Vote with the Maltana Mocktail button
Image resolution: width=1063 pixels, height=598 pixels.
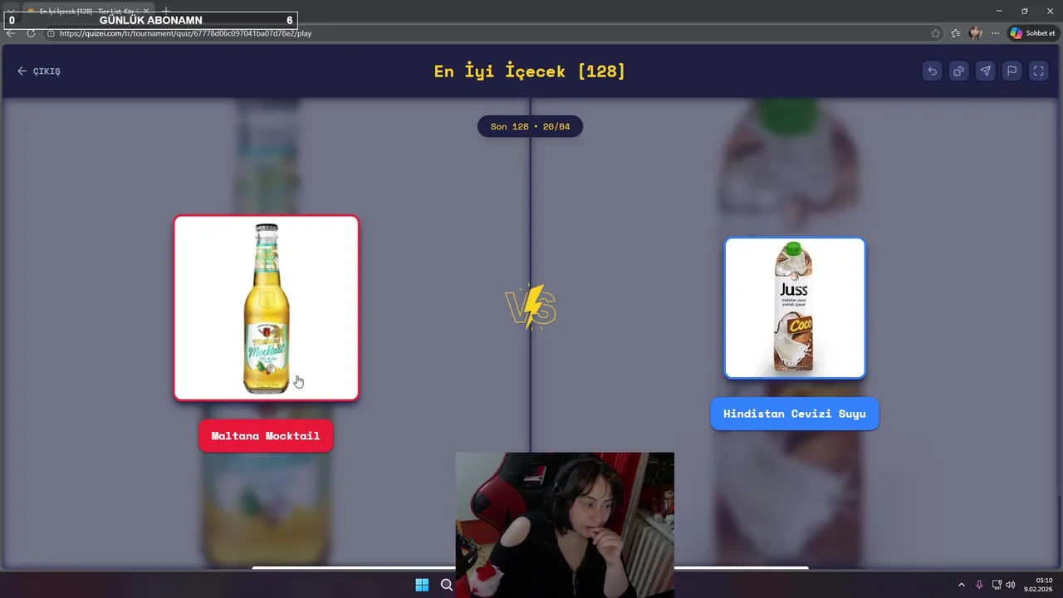[266, 436]
